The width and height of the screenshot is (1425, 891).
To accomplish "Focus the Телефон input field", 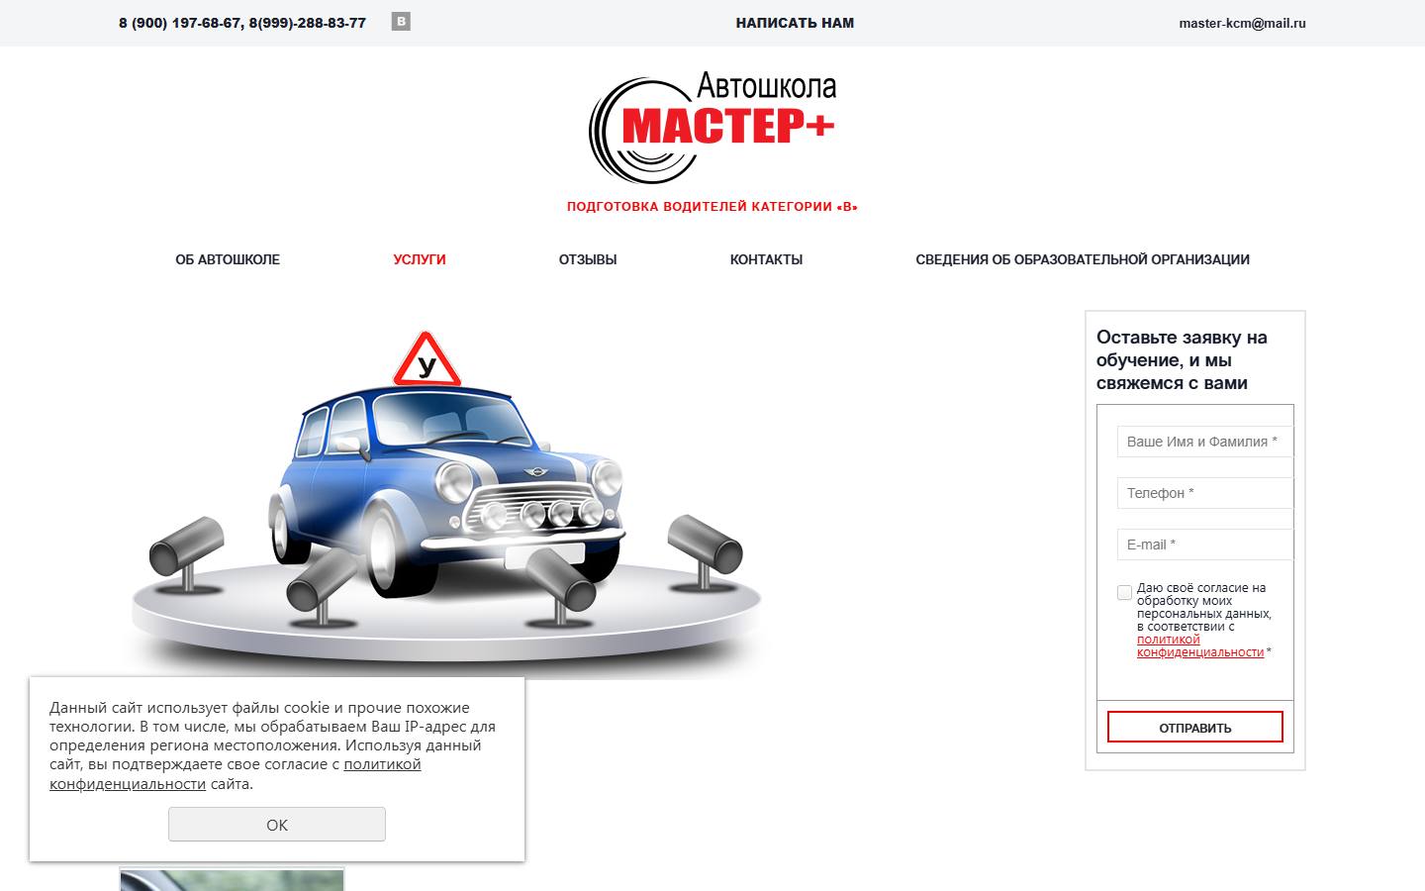I will 1205,493.
